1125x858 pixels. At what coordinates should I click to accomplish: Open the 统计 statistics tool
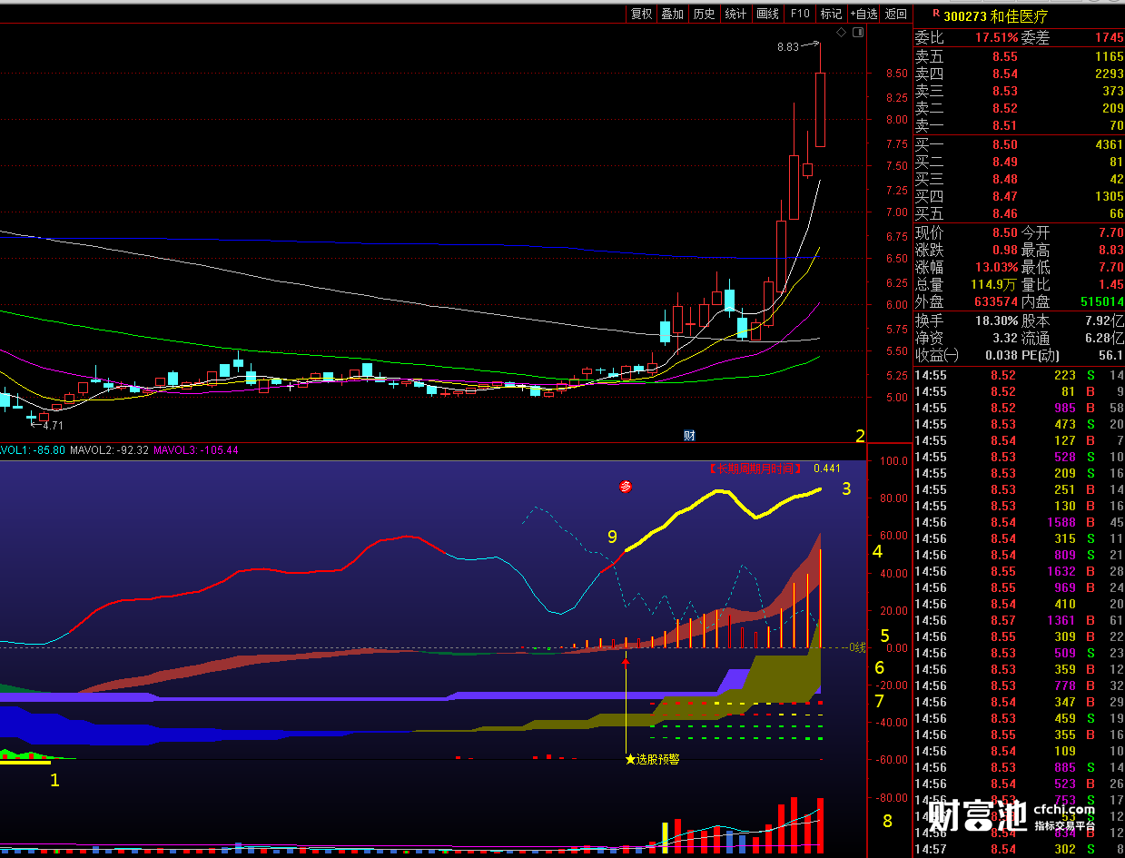pyautogui.click(x=735, y=14)
